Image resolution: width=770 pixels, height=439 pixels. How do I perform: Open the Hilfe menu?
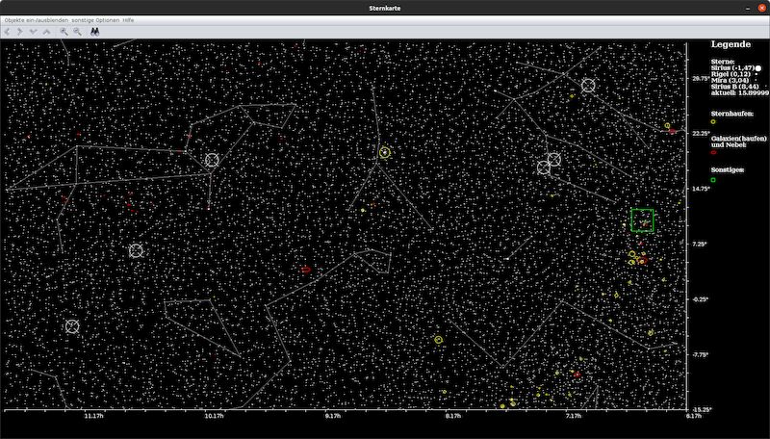click(128, 20)
